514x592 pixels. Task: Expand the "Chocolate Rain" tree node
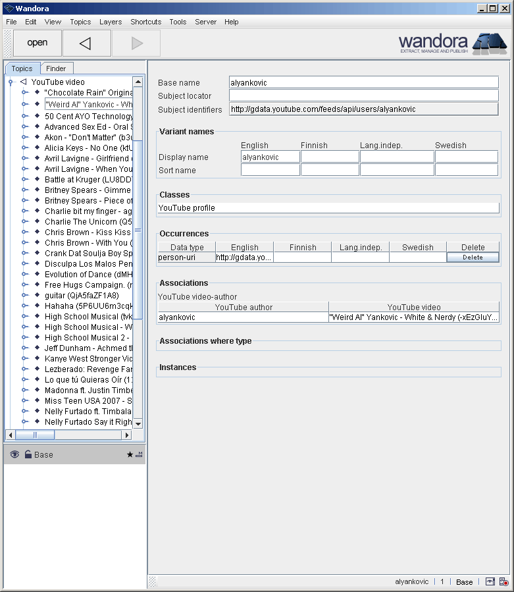tap(25, 93)
